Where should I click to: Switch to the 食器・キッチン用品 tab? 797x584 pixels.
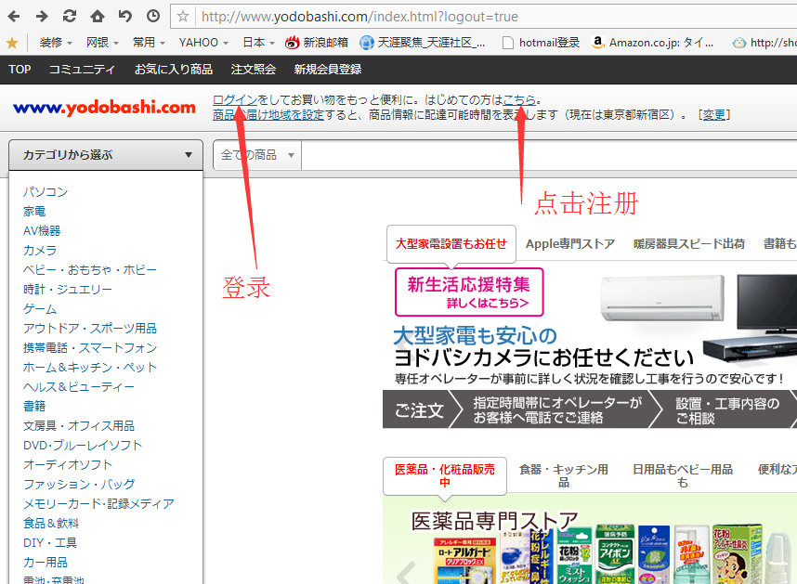(x=564, y=475)
